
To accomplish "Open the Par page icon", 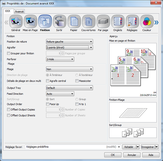I will [x=103, y=21].
